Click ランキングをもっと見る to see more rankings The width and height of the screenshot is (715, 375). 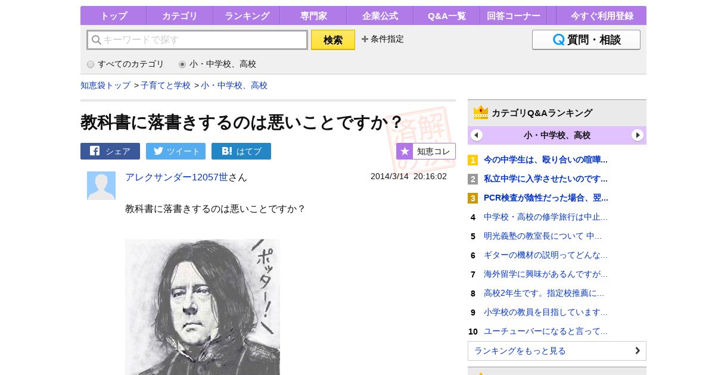(557, 351)
